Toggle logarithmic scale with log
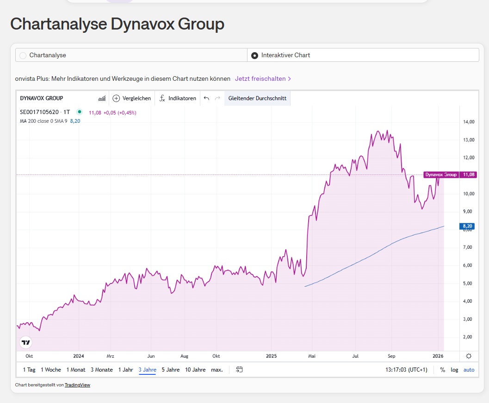 [x=454, y=370]
